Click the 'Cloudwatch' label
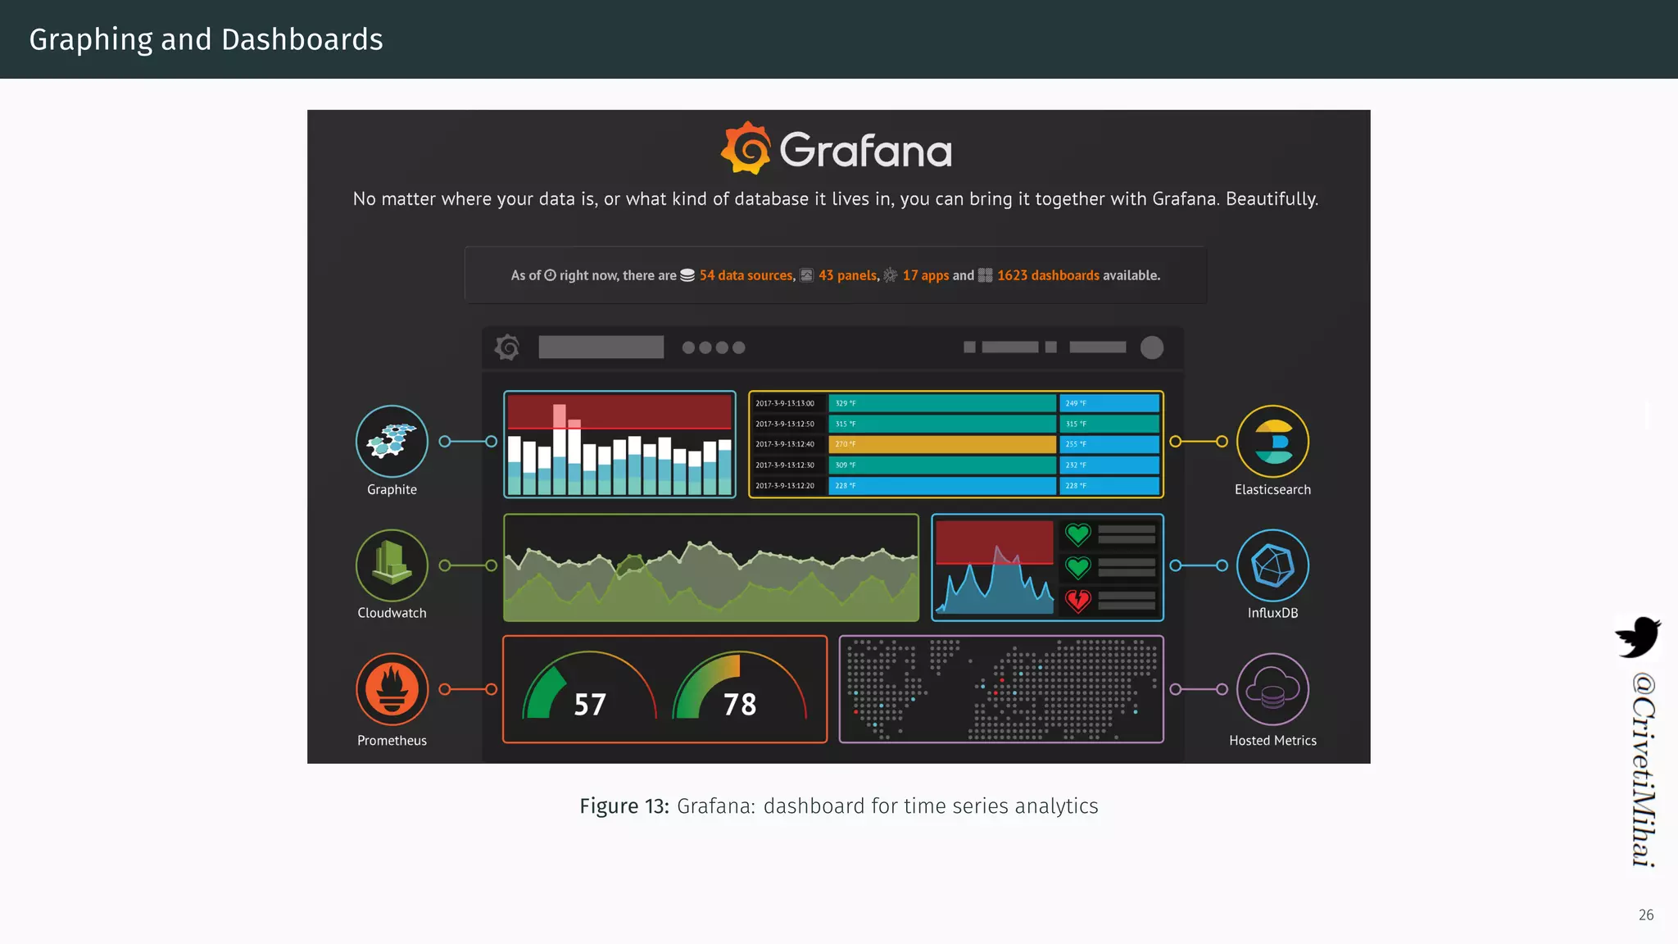Screen dimensions: 1678x944 (x=392, y=613)
